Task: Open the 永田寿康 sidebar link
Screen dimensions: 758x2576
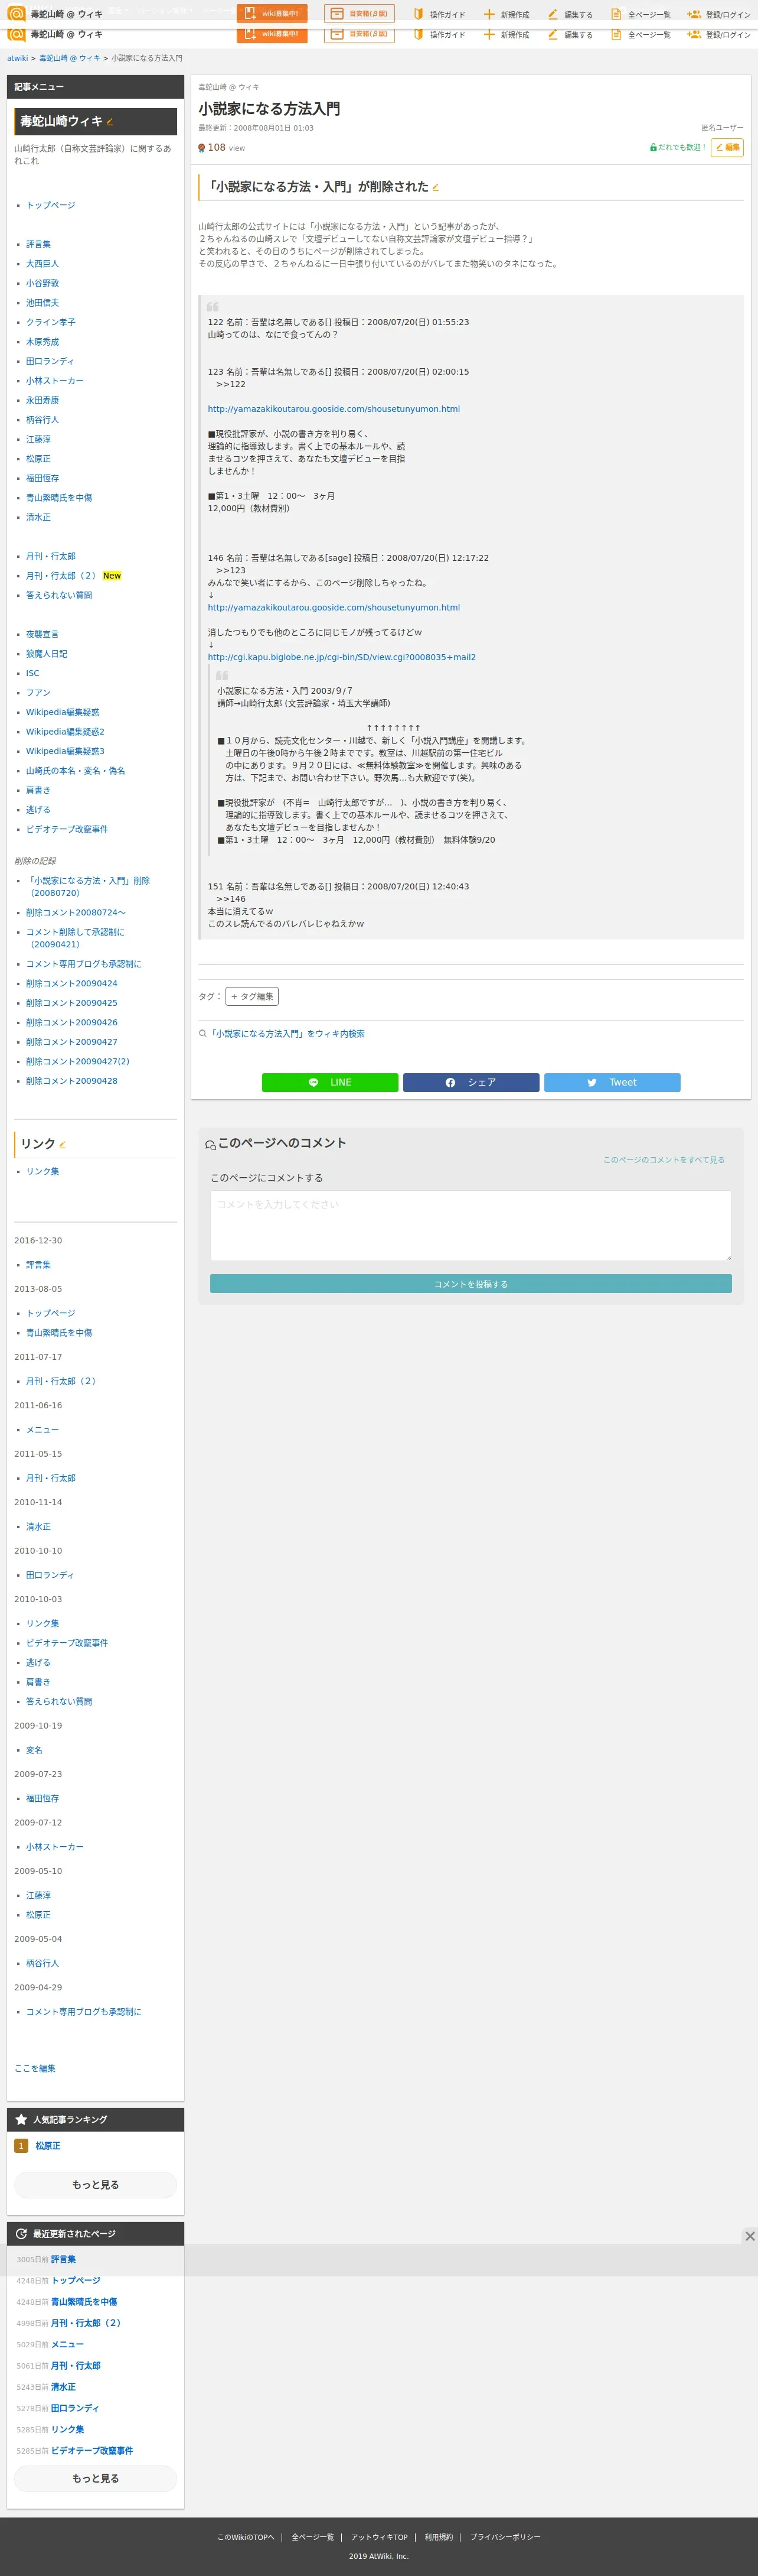Action: coord(42,400)
